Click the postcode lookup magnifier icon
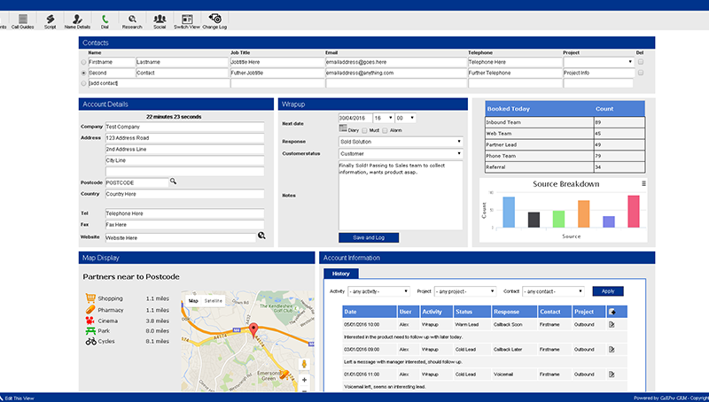This screenshot has width=709, height=402. pos(173,182)
